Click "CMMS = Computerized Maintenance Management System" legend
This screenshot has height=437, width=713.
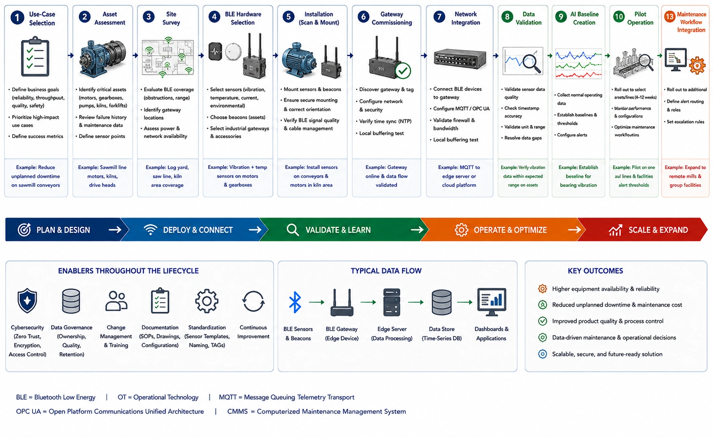[316, 412]
